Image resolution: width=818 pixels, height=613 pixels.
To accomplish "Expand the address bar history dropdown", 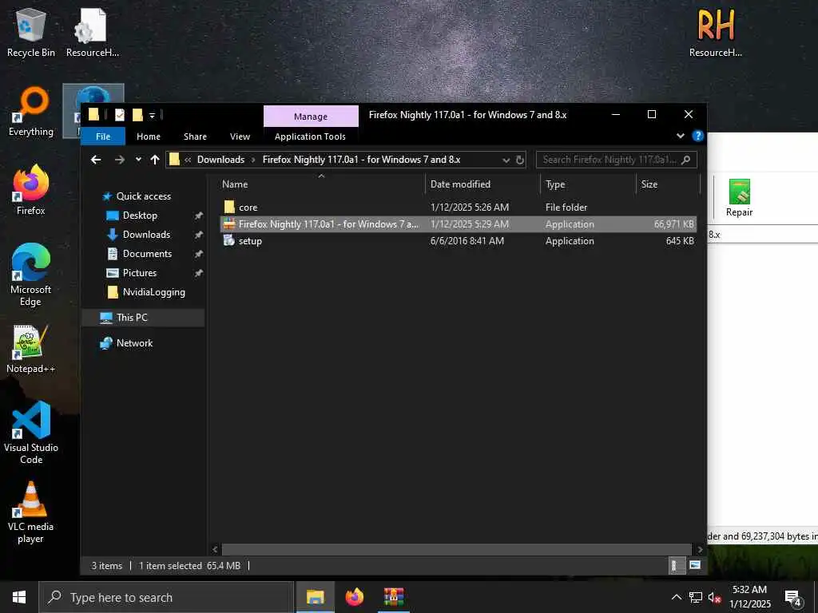I will [x=506, y=160].
